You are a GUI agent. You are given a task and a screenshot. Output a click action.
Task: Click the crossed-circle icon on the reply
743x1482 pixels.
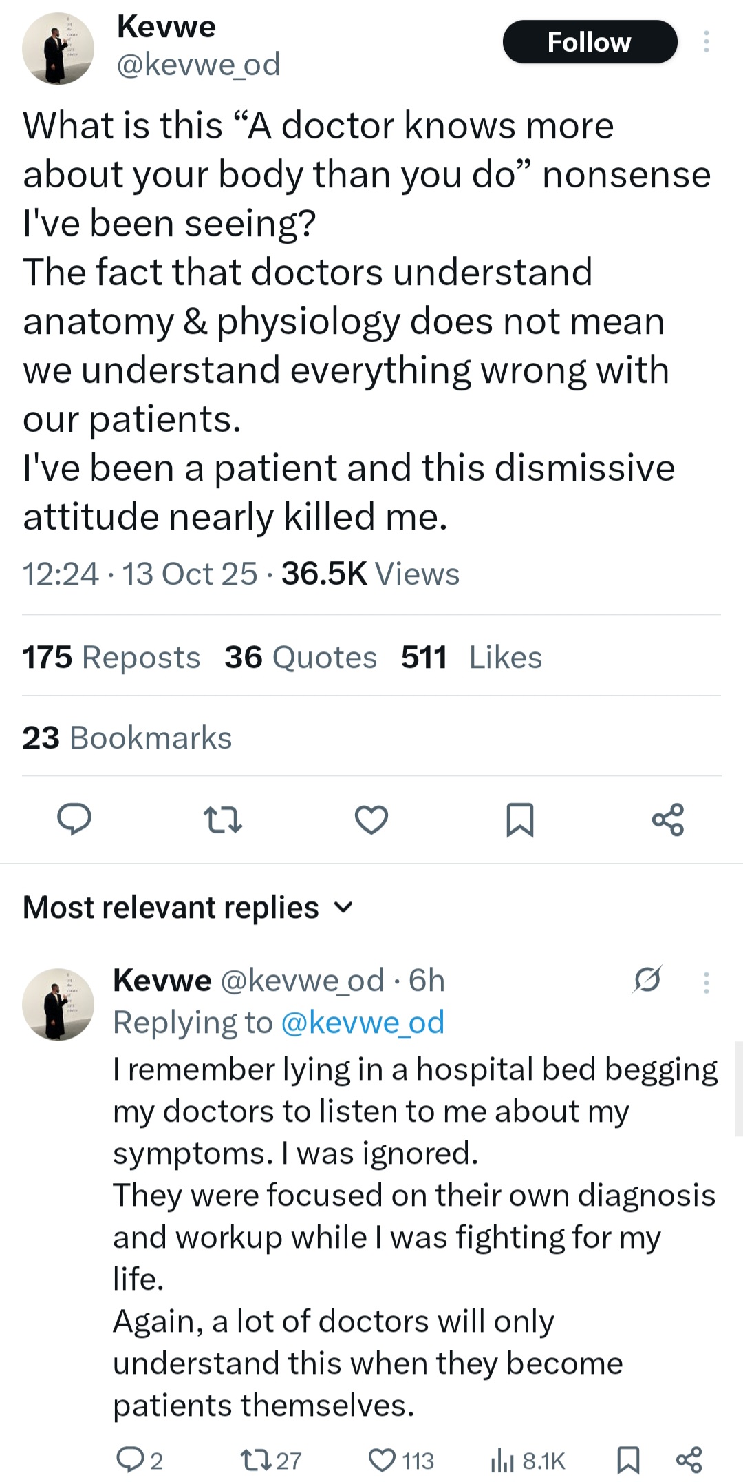coord(647,979)
